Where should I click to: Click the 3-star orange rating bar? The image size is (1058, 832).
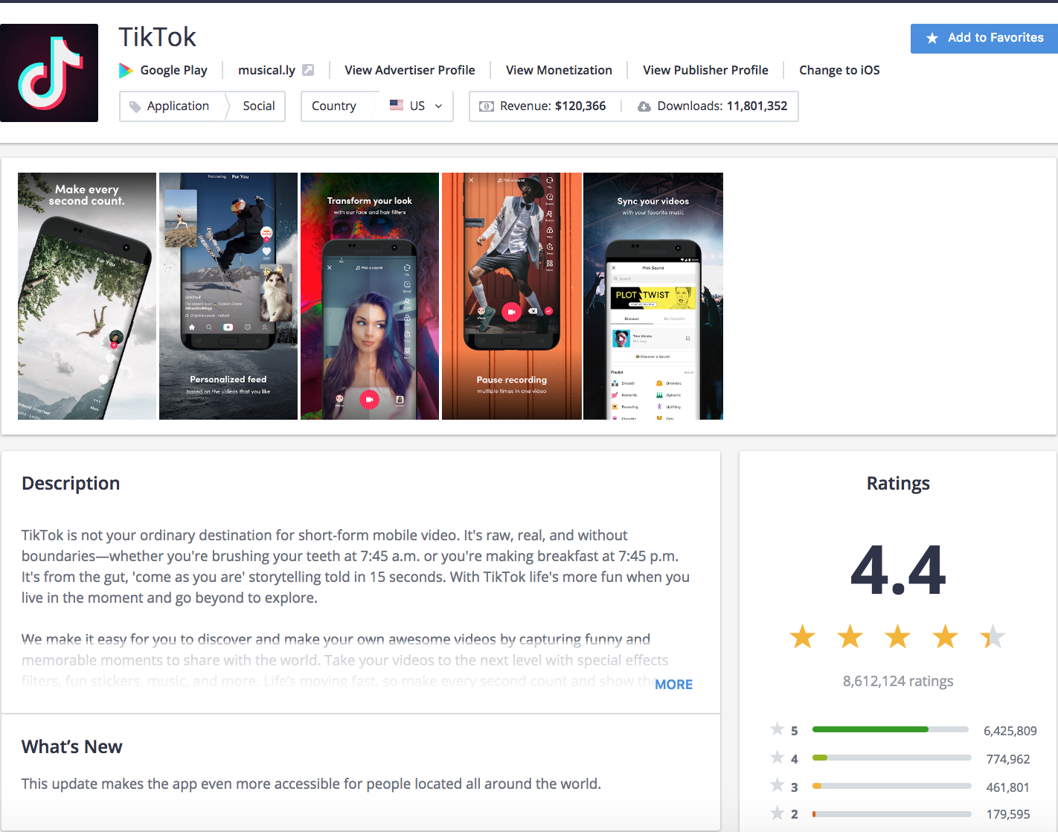(x=891, y=786)
